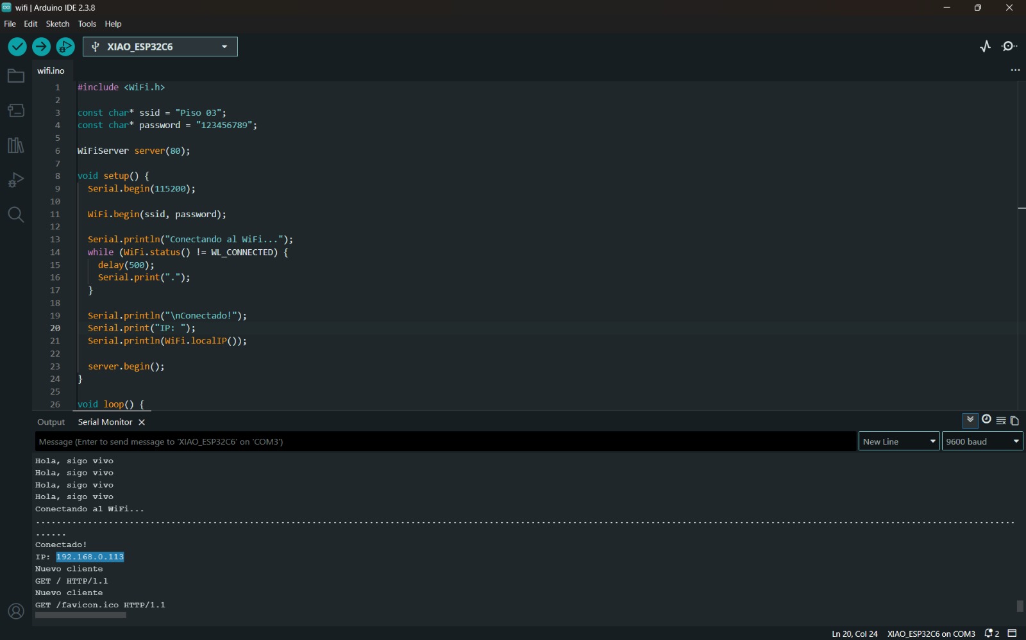Screen dimensions: 1026x640
Task: Click the Verify sketch checkmark button
Action: coord(17,47)
